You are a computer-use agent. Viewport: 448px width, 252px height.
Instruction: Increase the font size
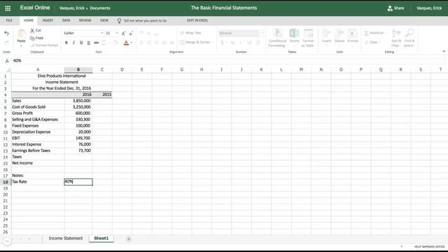click(123, 33)
